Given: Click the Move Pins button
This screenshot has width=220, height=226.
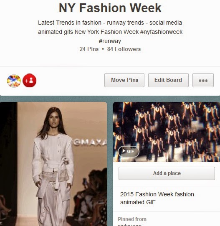Looking at the screenshot, I should click(x=124, y=80).
